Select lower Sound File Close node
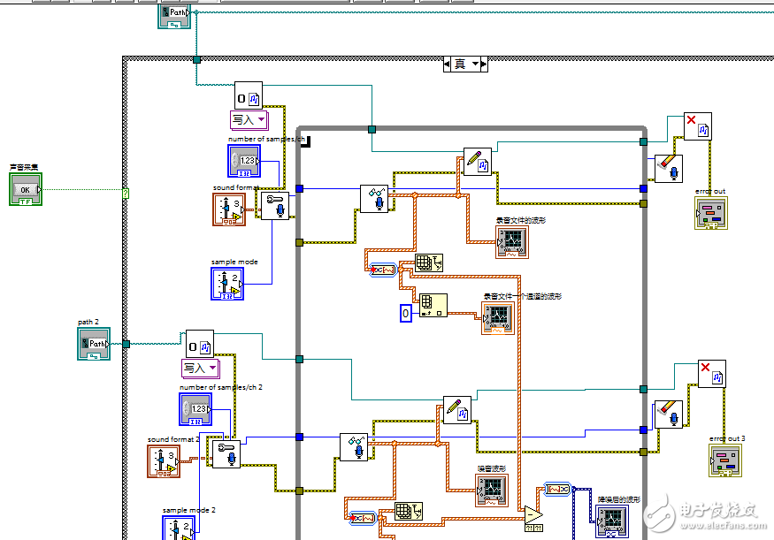774x540 pixels. click(712, 374)
